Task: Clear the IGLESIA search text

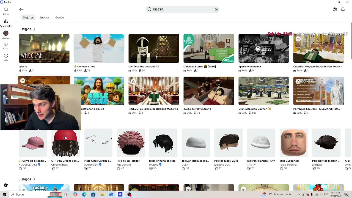Action: pyautogui.click(x=216, y=9)
